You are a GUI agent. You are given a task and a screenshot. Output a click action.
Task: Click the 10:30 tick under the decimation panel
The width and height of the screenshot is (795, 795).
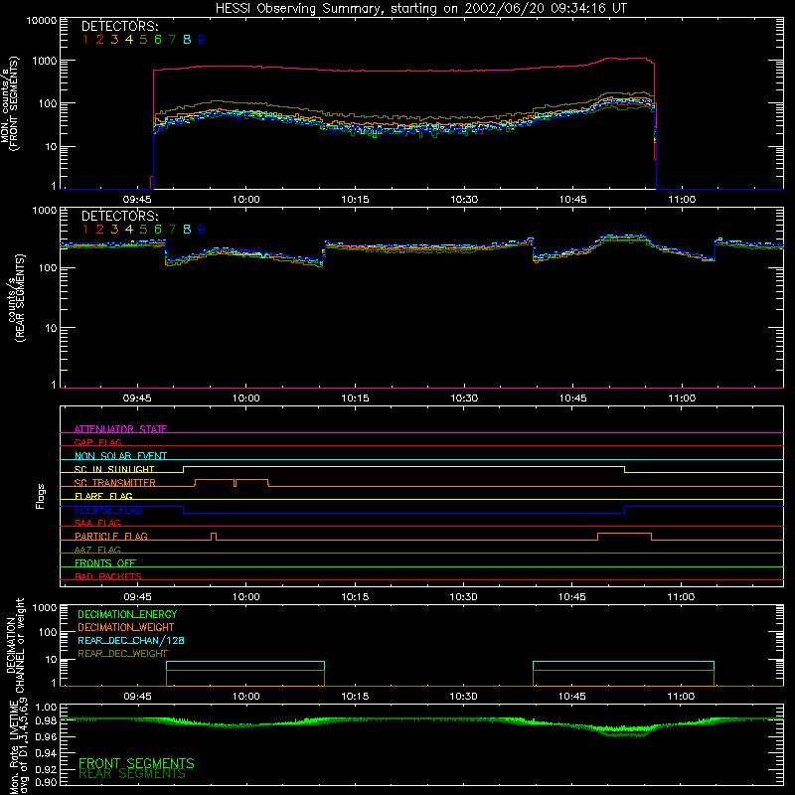pos(463,697)
